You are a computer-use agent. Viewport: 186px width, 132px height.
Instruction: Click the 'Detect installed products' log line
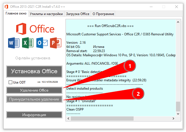click(x=84, y=89)
